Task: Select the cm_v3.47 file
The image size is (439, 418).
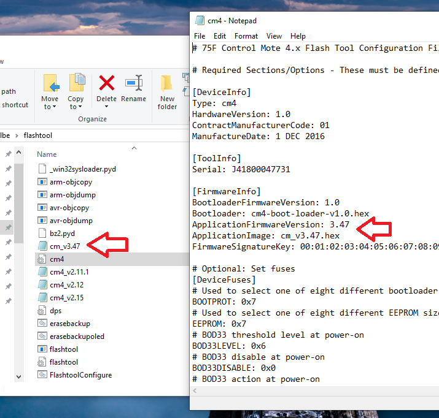Action: pos(64,246)
